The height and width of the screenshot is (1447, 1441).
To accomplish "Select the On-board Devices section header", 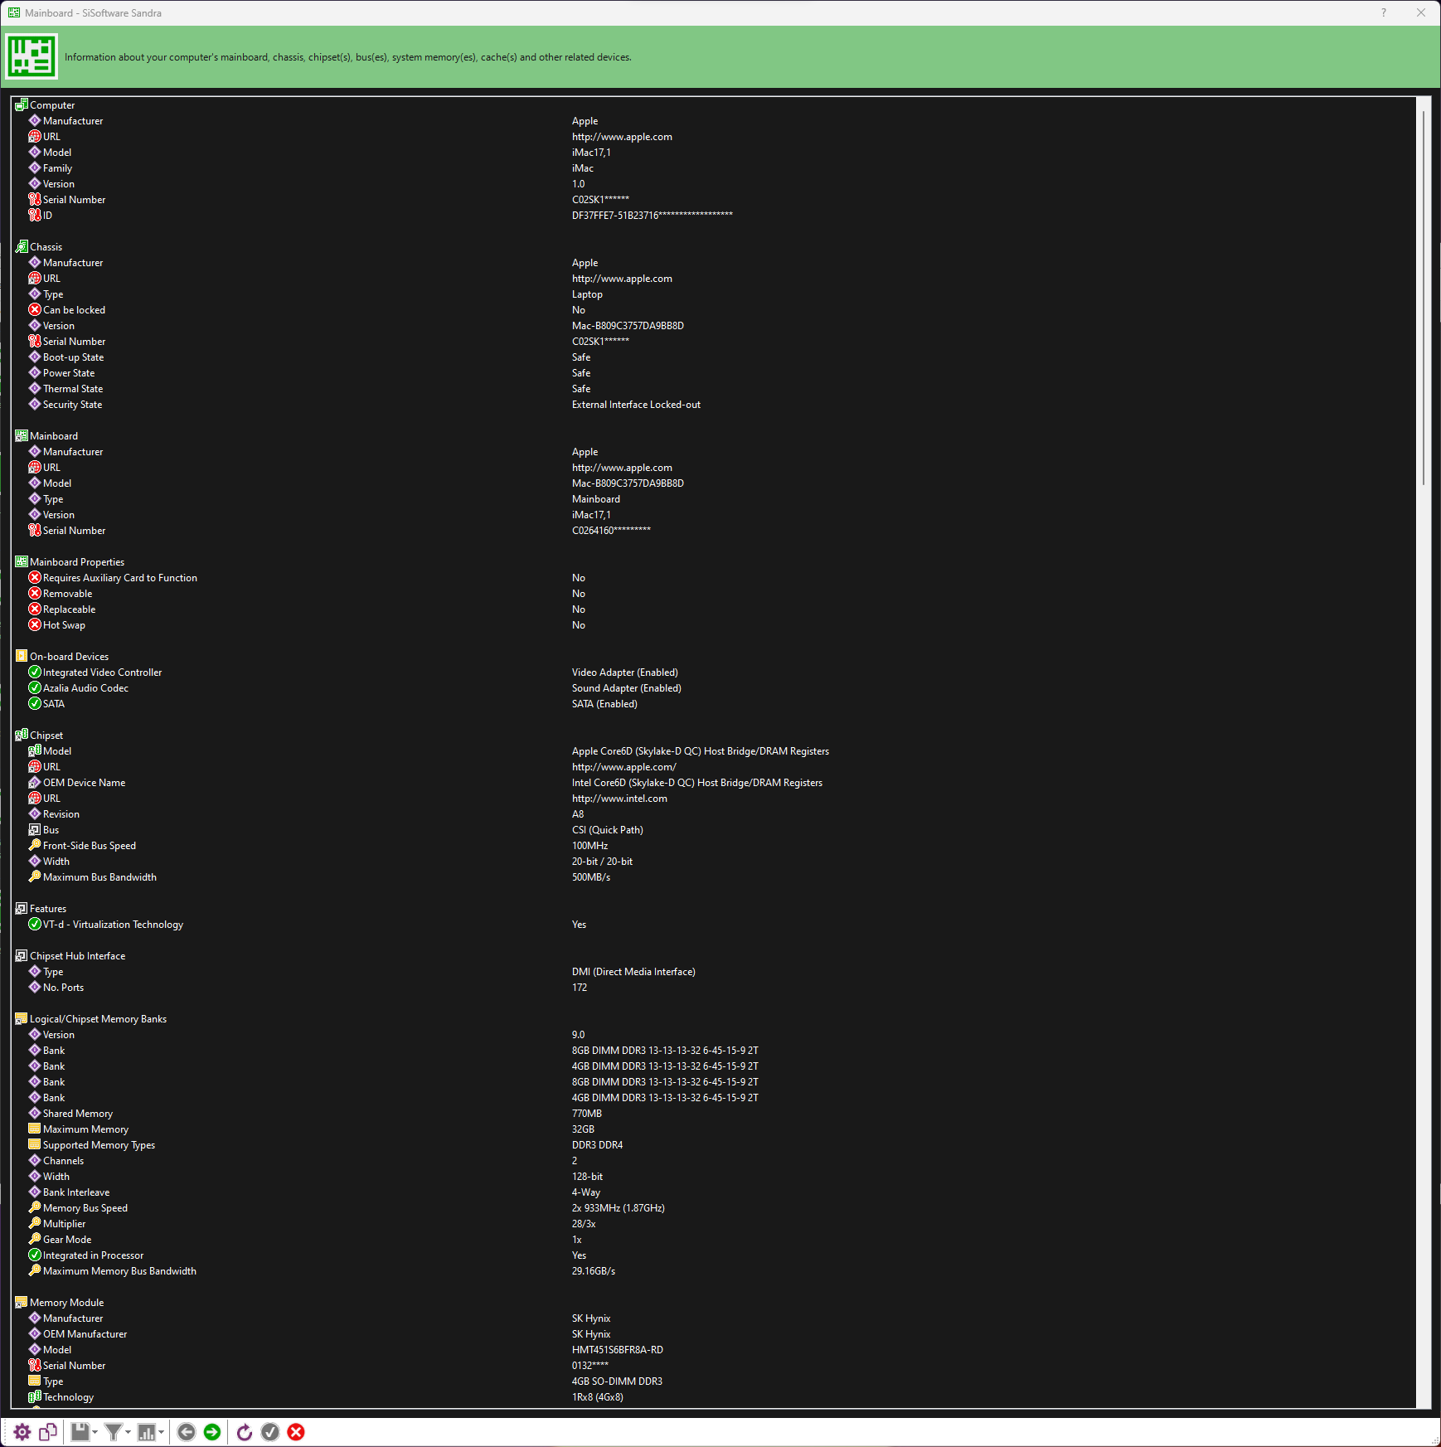I will [69, 657].
